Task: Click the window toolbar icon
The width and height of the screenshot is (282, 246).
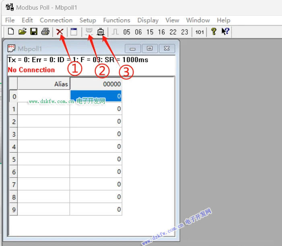Action: [x=74, y=32]
